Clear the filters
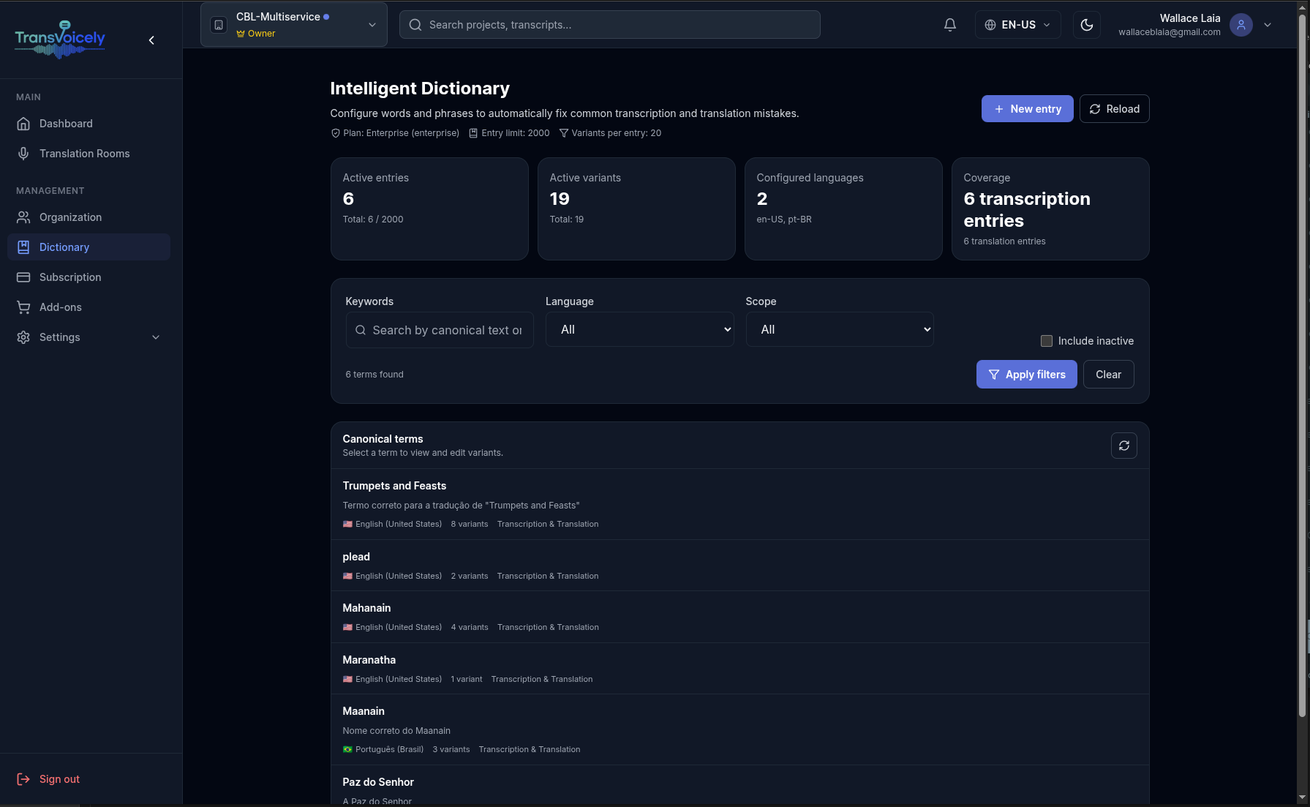 (x=1108, y=375)
